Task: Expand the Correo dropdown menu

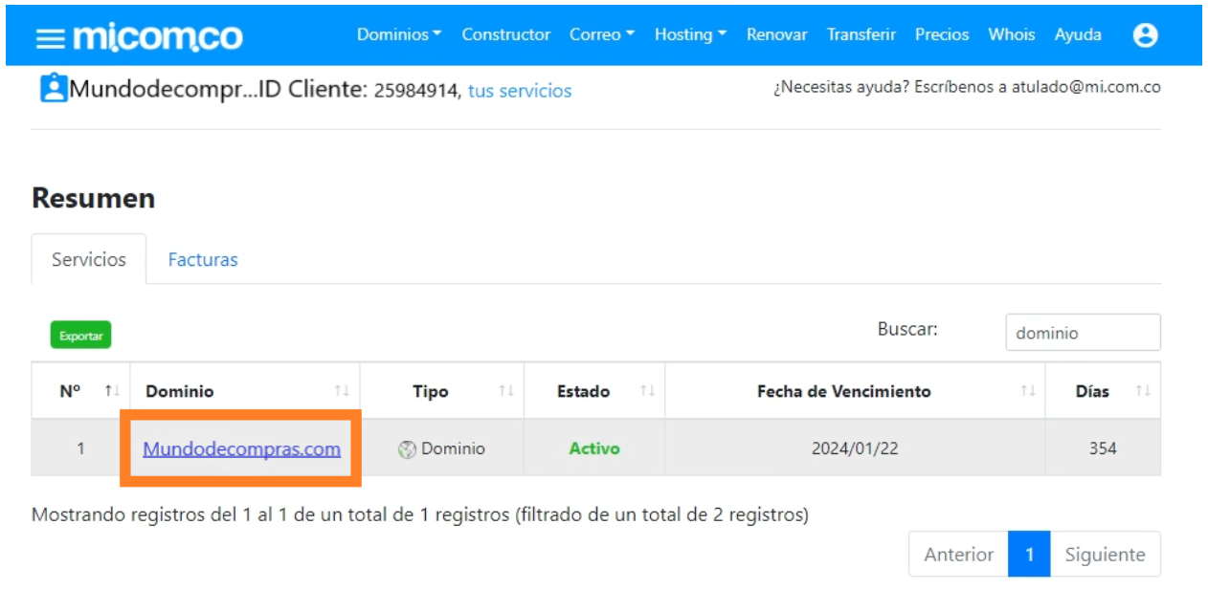Action: [x=602, y=34]
